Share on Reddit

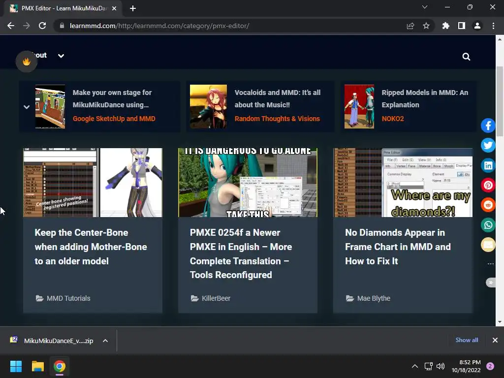point(488,205)
